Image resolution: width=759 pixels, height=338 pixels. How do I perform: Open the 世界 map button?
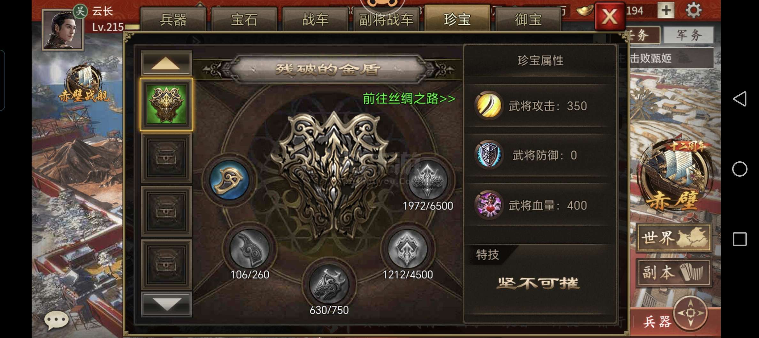674,238
